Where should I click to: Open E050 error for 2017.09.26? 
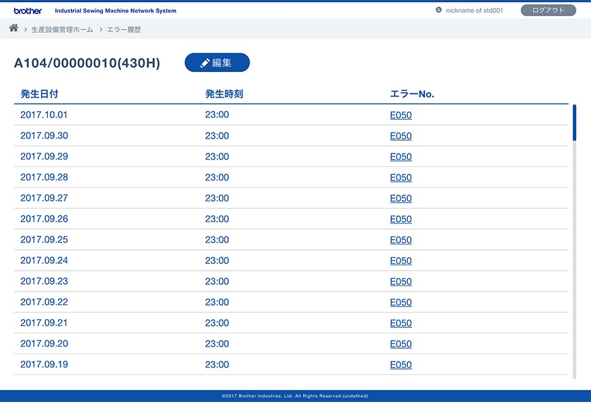401,220
